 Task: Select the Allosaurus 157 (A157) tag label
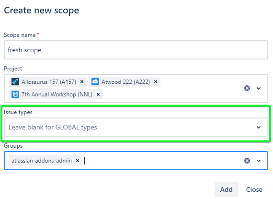49,82
